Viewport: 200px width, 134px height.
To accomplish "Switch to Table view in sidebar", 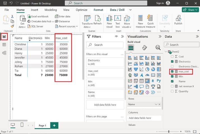I will [4, 45].
